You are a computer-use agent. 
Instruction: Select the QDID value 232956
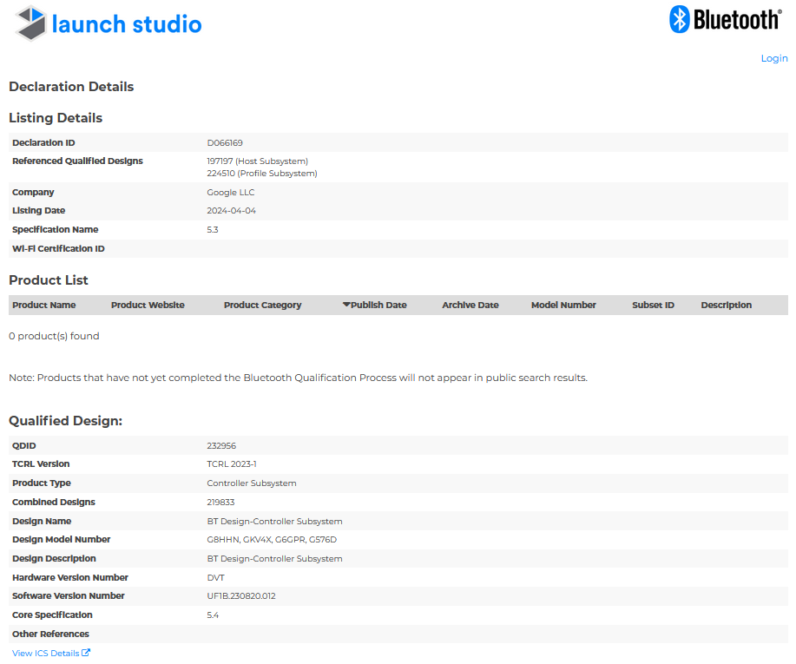tap(221, 445)
